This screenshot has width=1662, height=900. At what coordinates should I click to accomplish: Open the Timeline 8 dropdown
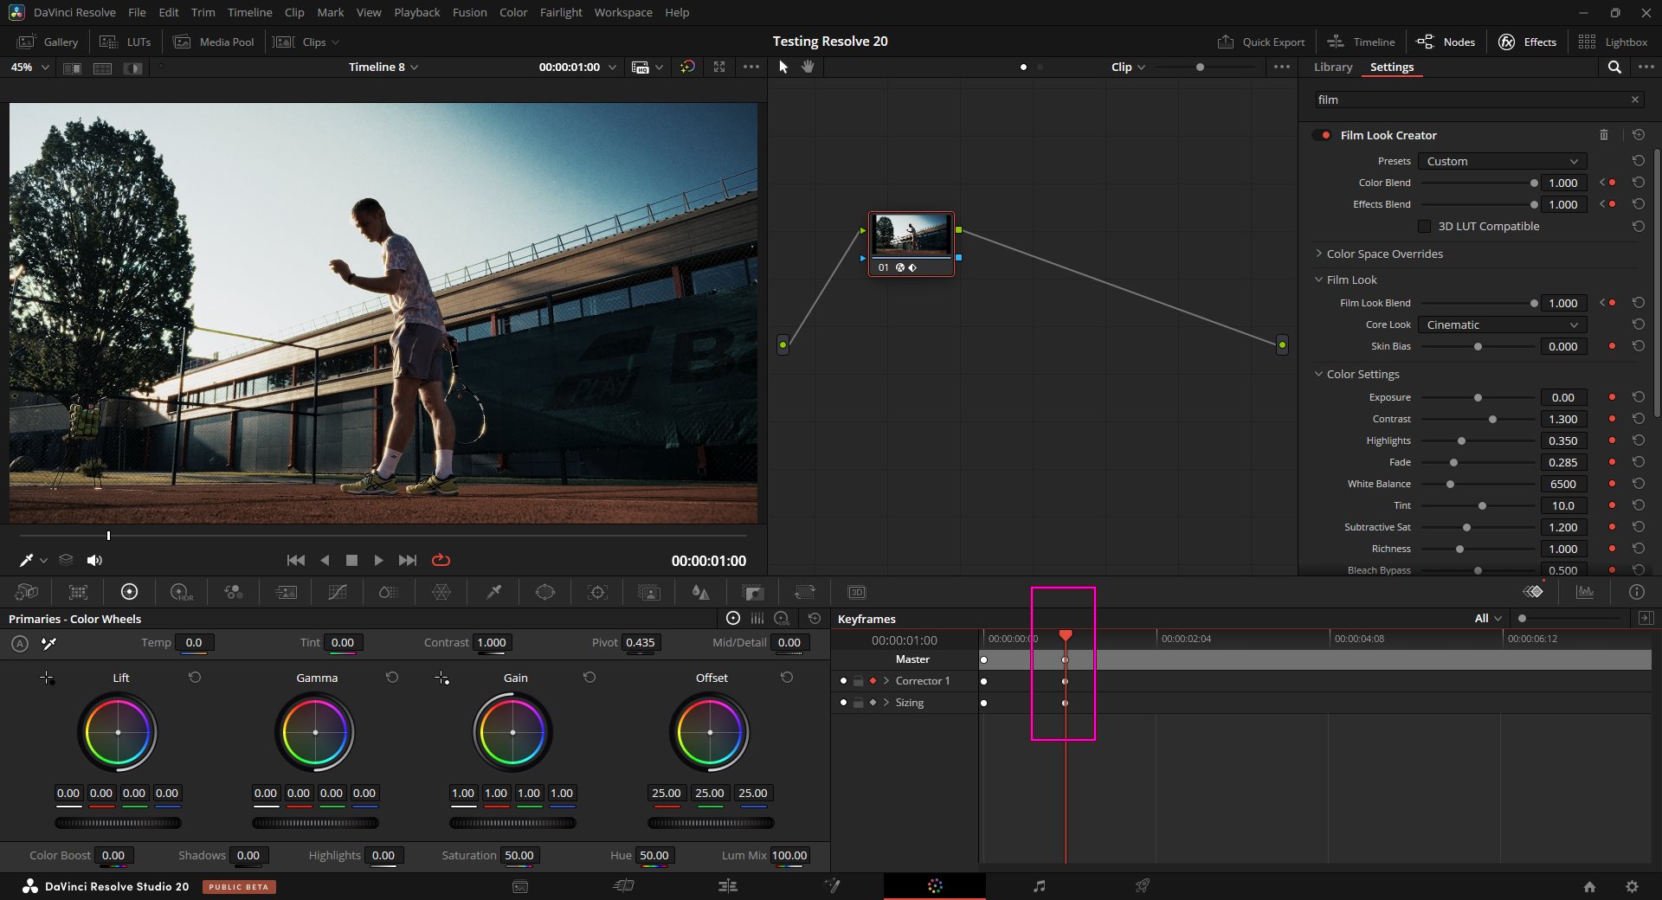(383, 67)
